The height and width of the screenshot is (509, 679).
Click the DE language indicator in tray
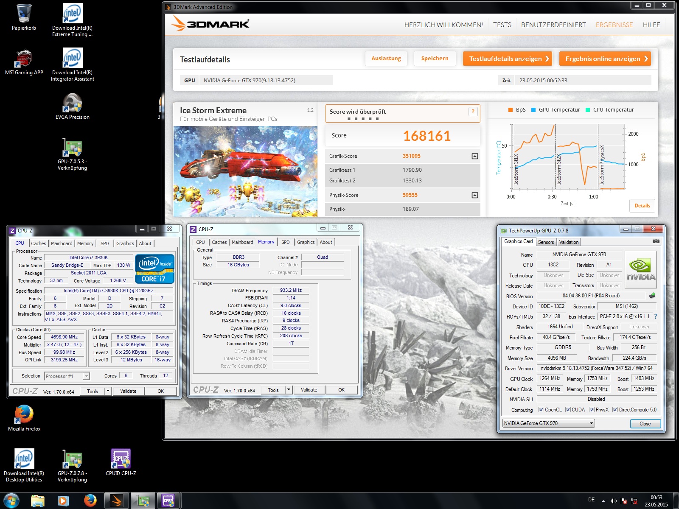(x=591, y=500)
